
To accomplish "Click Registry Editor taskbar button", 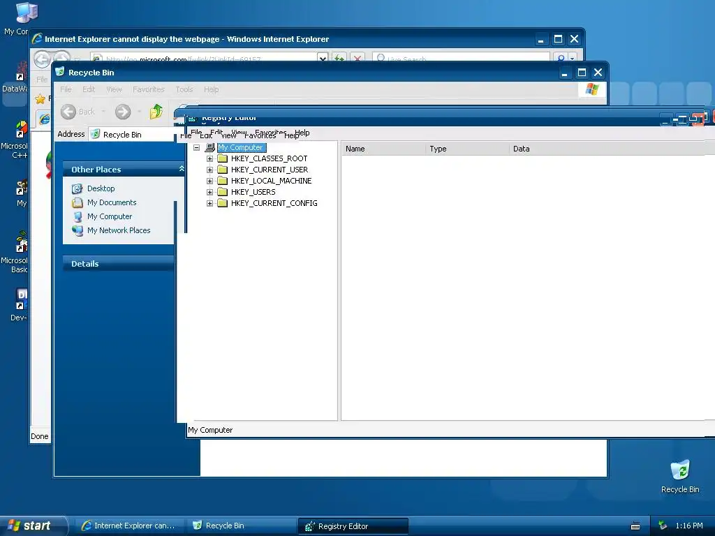I will (353, 526).
